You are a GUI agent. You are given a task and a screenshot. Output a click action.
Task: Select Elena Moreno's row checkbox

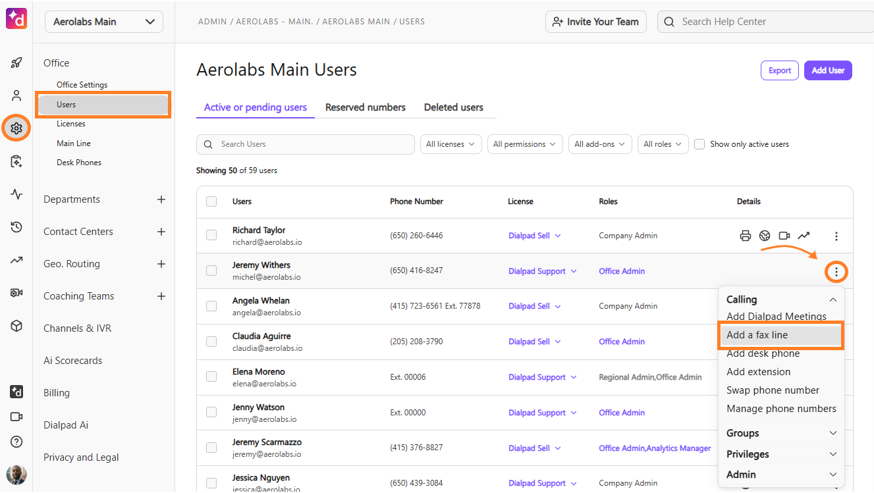[211, 376]
